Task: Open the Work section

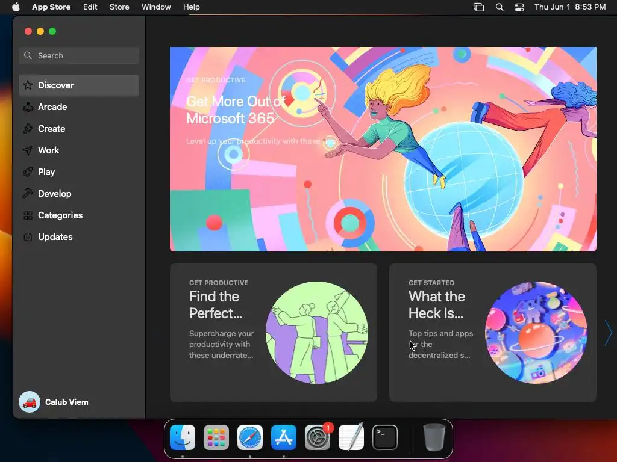Action: coord(79,150)
